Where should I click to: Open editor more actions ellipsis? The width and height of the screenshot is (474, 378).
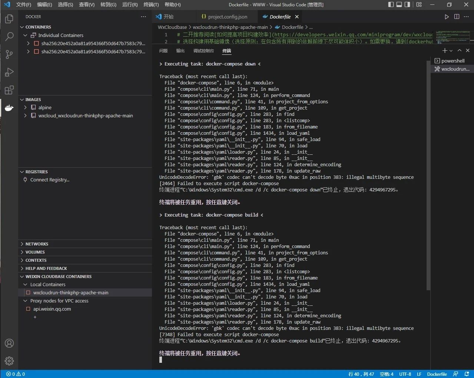466,17
